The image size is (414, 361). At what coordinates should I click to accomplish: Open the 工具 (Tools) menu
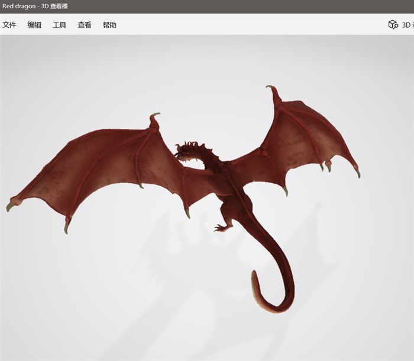59,25
